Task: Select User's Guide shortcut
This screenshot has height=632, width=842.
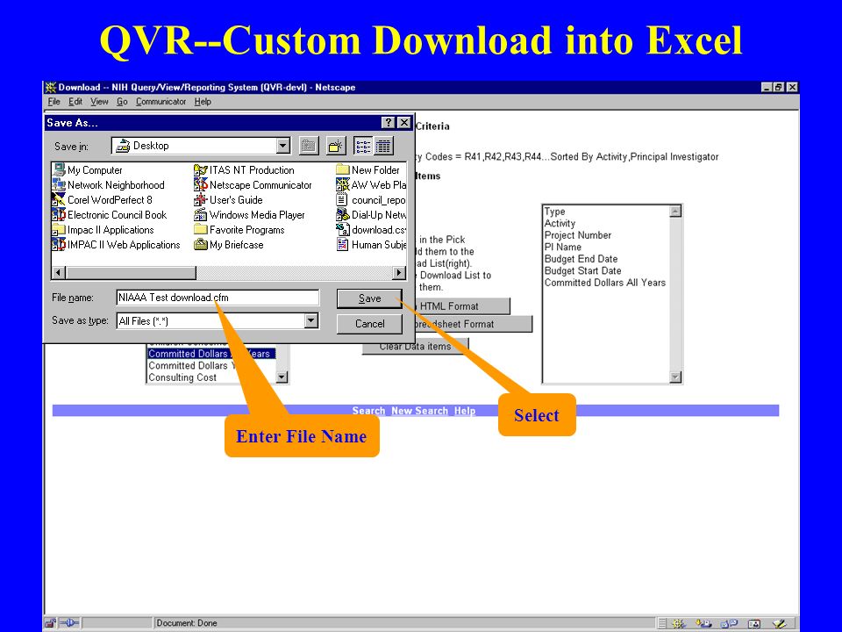Action: pos(229,200)
